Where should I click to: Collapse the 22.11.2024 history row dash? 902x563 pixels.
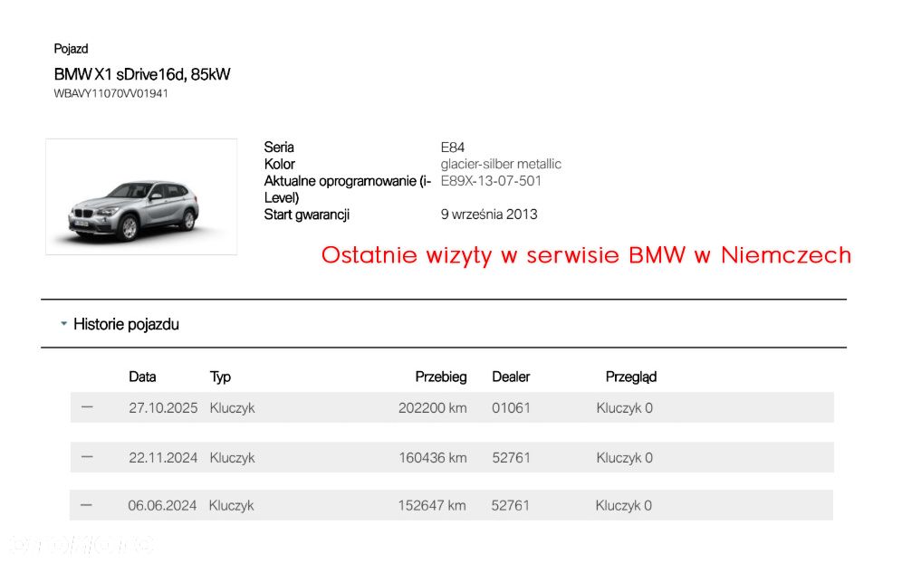(87, 457)
